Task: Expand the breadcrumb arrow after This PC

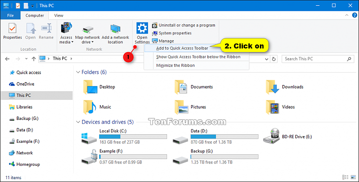Action: pyautogui.click(x=71, y=59)
